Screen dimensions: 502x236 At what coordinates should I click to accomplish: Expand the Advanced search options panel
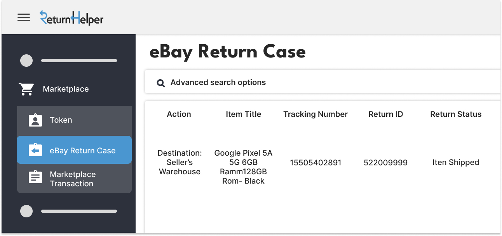point(218,83)
